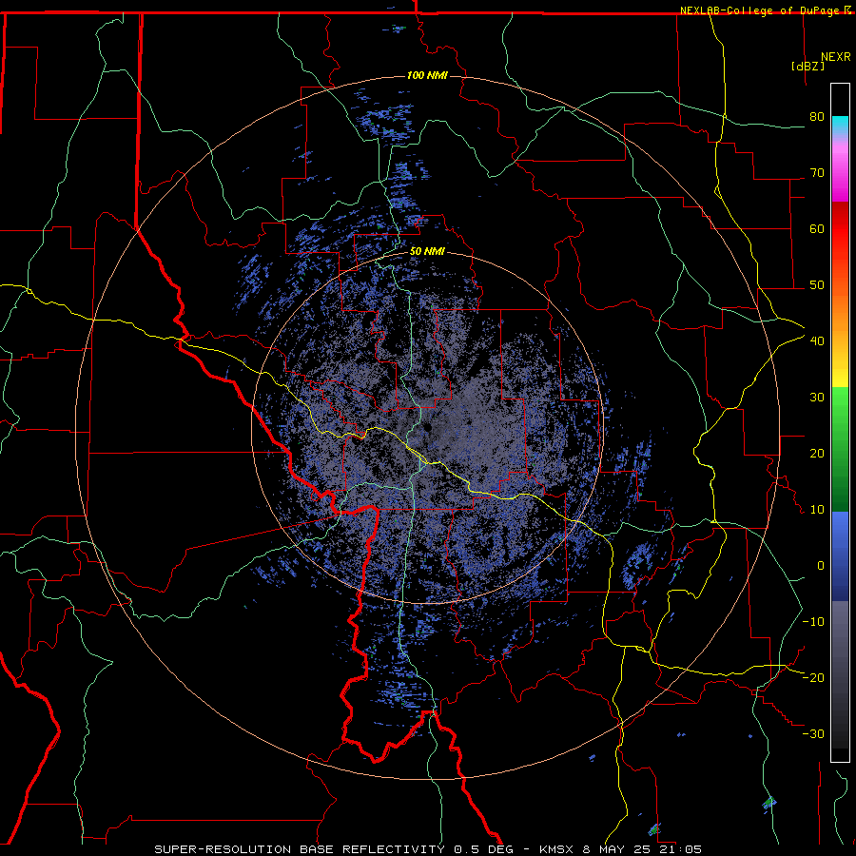Screen dimensions: 856x856
Task: Click the blue segment of the color bar
Action: (x=840, y=555)
